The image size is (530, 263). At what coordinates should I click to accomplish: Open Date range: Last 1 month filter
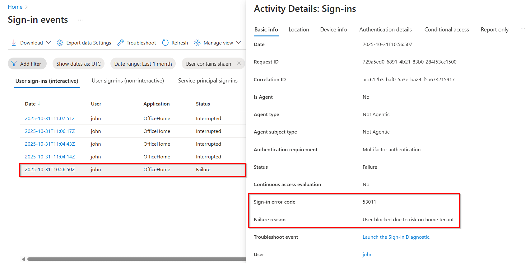pyautogui.click(x=143, y=63)
